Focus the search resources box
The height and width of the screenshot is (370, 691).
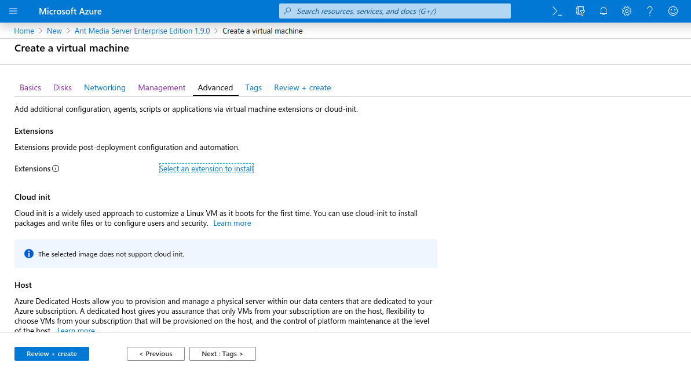[x=395, y=11]
